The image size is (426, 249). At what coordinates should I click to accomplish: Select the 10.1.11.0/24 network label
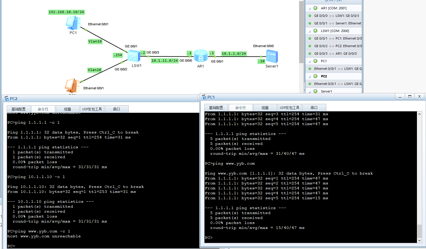[x=165, y=61]
